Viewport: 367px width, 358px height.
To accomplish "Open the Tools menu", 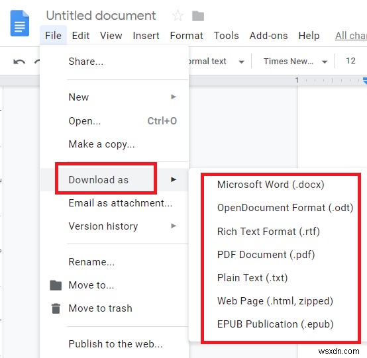I will click(x=227, y=36).
